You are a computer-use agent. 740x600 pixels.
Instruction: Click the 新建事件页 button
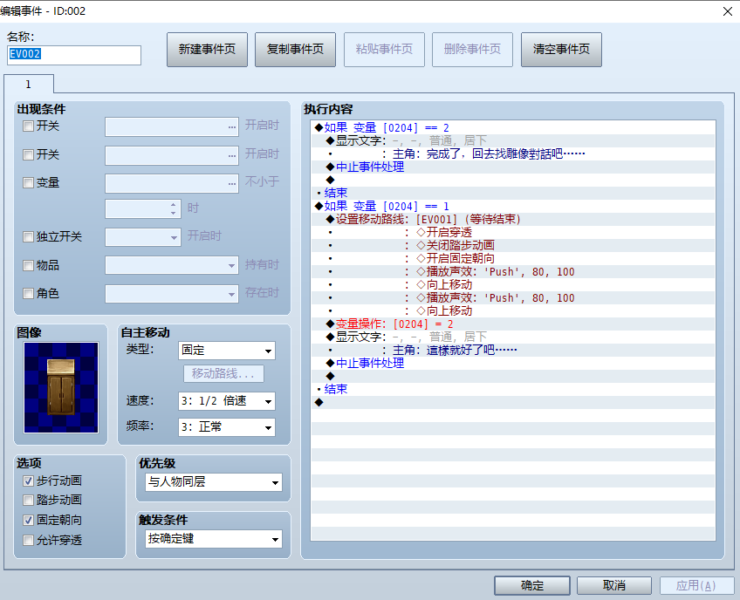tap(207, 50)
